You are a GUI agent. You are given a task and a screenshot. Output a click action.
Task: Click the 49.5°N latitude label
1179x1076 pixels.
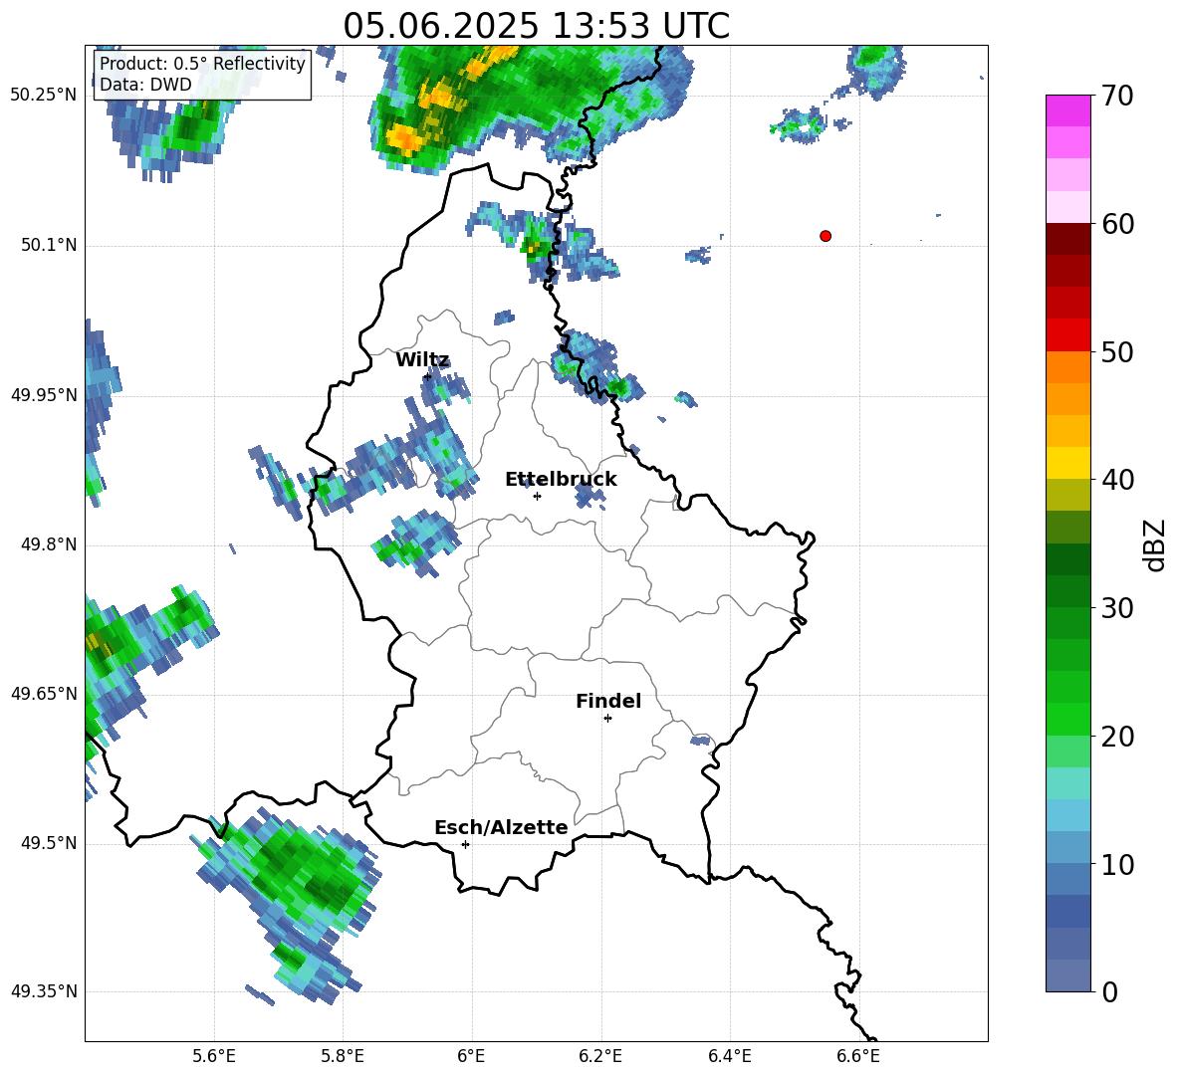pos(49,843)
